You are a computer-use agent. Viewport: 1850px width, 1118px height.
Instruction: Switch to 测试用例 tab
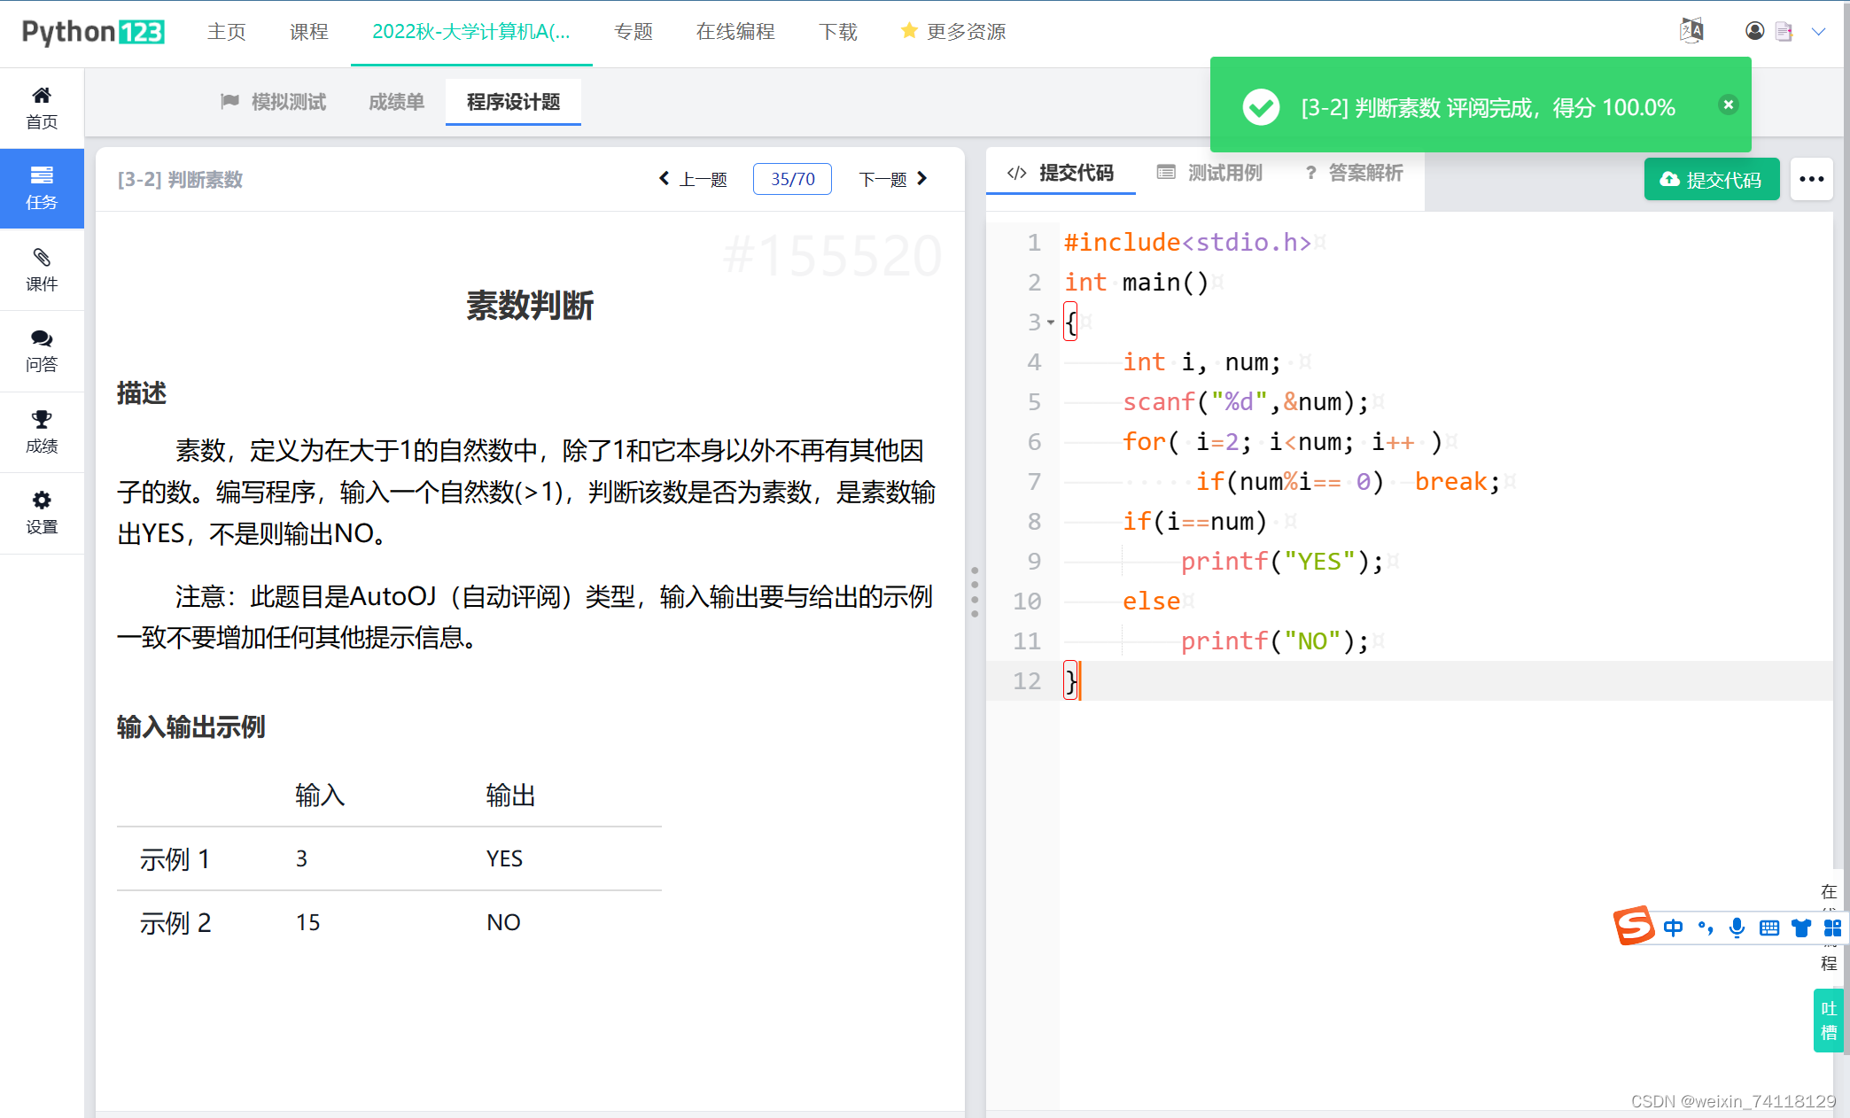tap(1209, 173)
